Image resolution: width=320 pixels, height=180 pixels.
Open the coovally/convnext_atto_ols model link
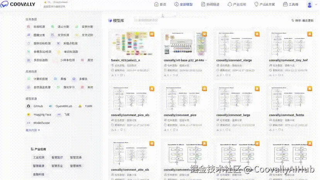pos(130,170)
